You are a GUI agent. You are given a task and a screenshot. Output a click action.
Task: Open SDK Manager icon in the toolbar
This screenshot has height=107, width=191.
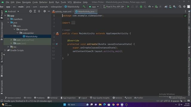(x=174, y=7)
